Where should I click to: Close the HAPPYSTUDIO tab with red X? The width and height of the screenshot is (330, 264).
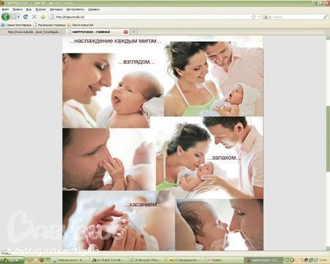[x=125, y=32]
